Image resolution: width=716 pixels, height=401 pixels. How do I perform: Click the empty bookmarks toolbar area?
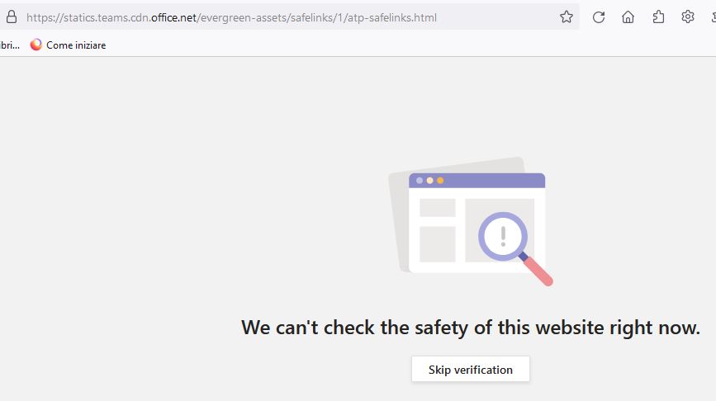coord(411,45)
